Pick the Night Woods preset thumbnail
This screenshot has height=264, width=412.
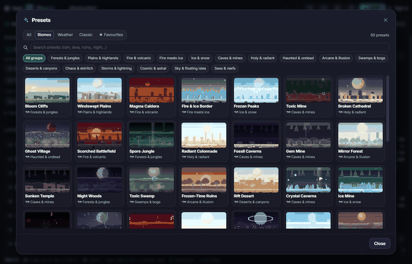(99, 180)
